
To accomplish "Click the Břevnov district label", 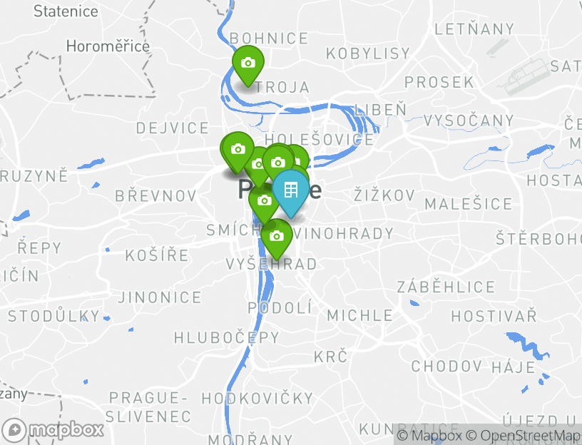I will 156,196.
